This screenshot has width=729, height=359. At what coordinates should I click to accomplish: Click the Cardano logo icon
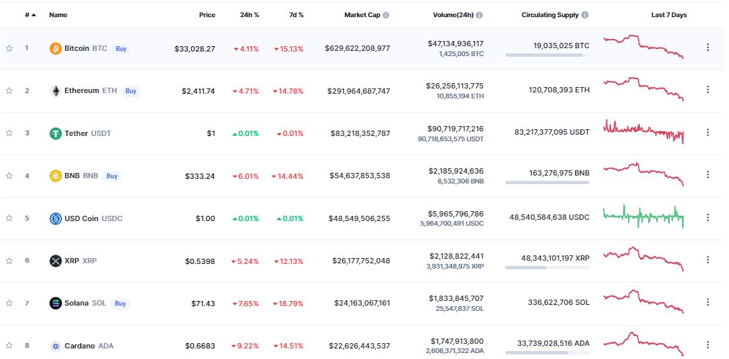click(x=55, y=346)
